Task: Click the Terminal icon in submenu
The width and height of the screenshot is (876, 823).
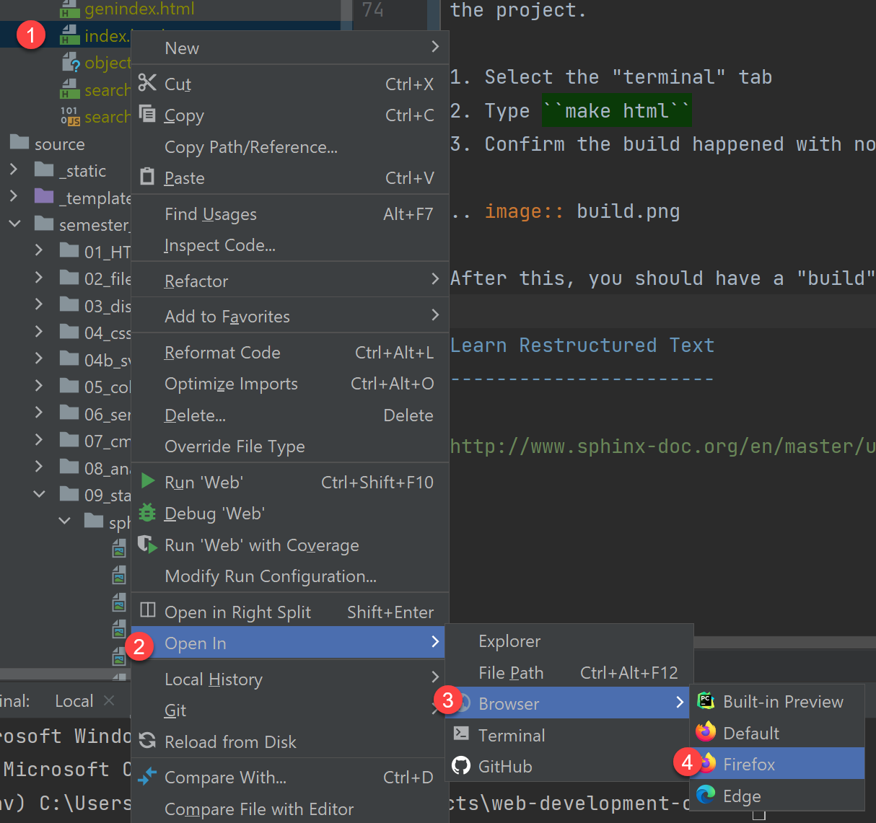Action: click(x=461, y=734)
